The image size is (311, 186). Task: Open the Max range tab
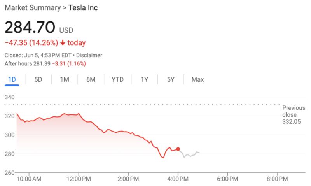pos(197,80)
